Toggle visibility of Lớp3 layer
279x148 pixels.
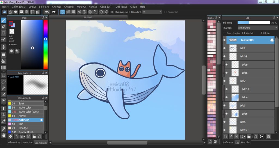(x=225, y=106)
